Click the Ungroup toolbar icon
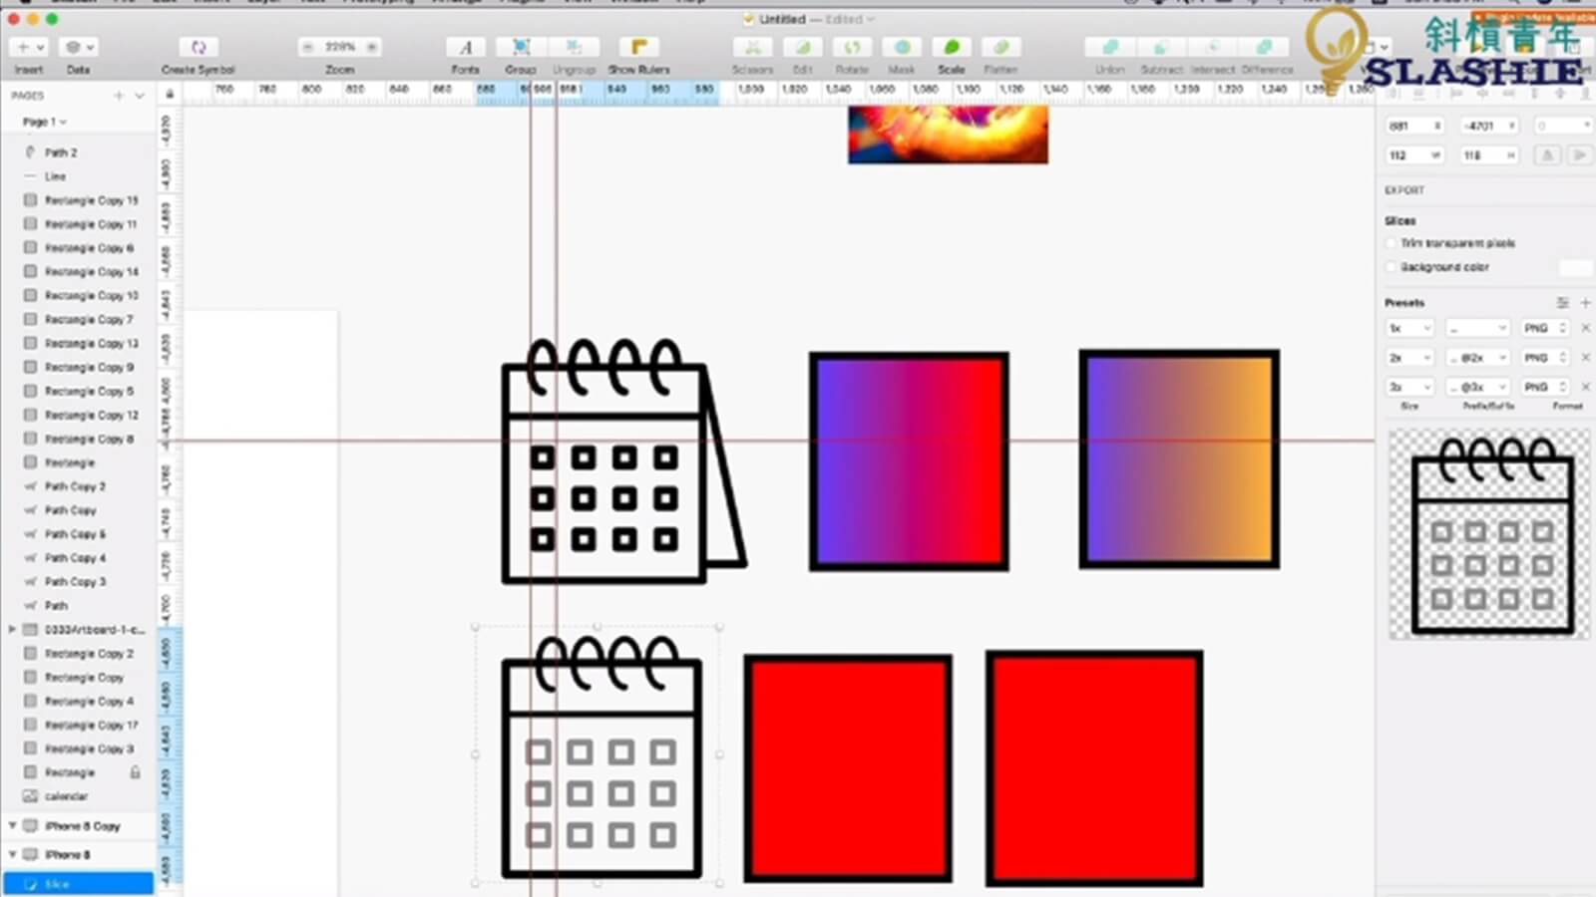The height and width of the screenshot is (897, 1596). 575,47
